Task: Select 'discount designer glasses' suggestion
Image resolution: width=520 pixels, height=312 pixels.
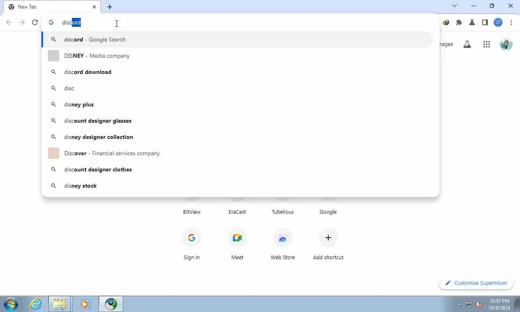Action: pos(238,121)
